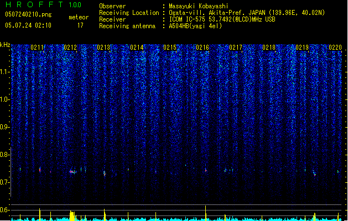The height and width of the screenshot is (221, 348).
Task: Select the ICOM IC-575 receiver description
Action: click(222, 19)
